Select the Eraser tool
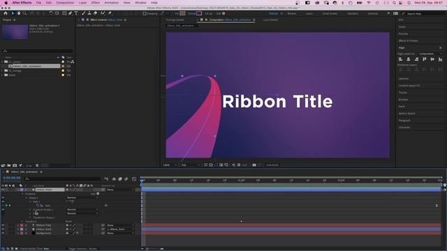 [x=95, y=13]
